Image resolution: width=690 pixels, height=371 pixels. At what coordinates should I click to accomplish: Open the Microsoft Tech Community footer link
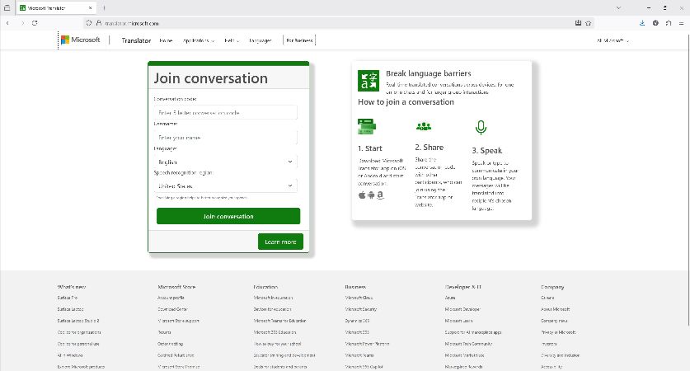468,344
